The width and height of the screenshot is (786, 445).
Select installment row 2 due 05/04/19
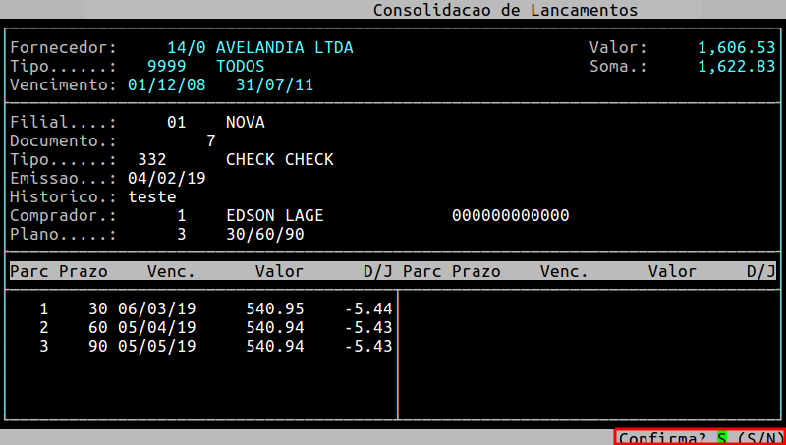pyautogui.click(x=216, y=328)
